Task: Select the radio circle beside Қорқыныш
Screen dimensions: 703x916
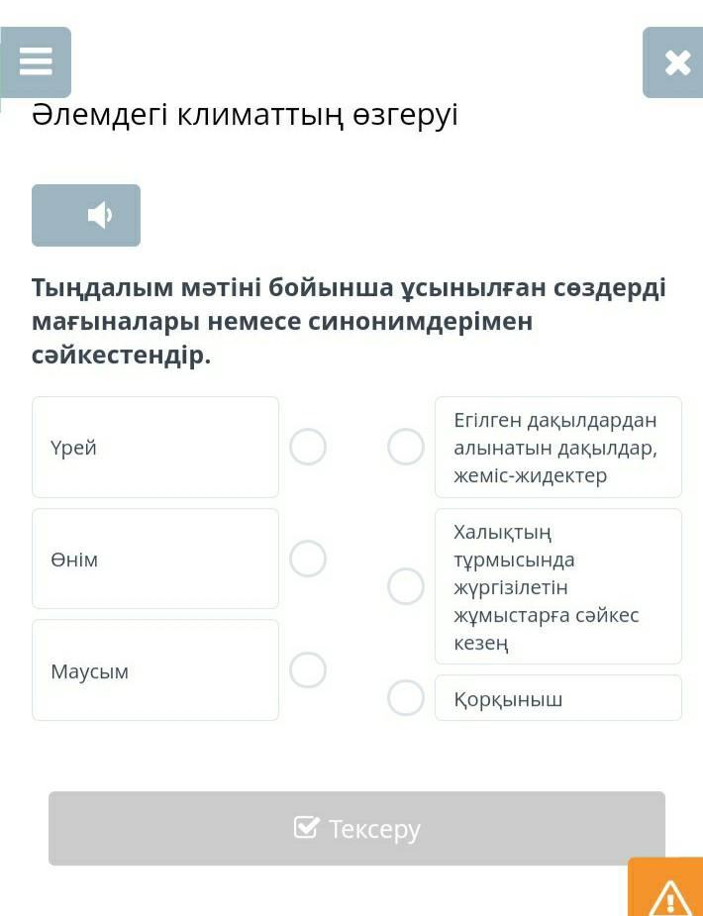Action: [406, 698]
